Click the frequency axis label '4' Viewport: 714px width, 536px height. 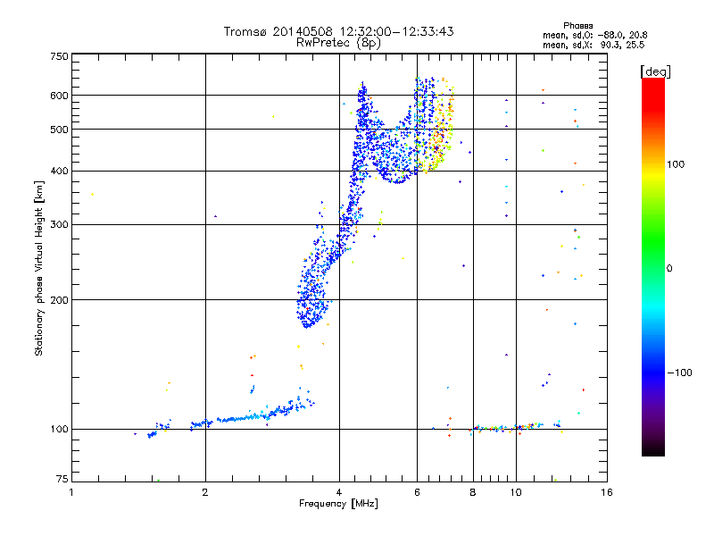(339, 492)
